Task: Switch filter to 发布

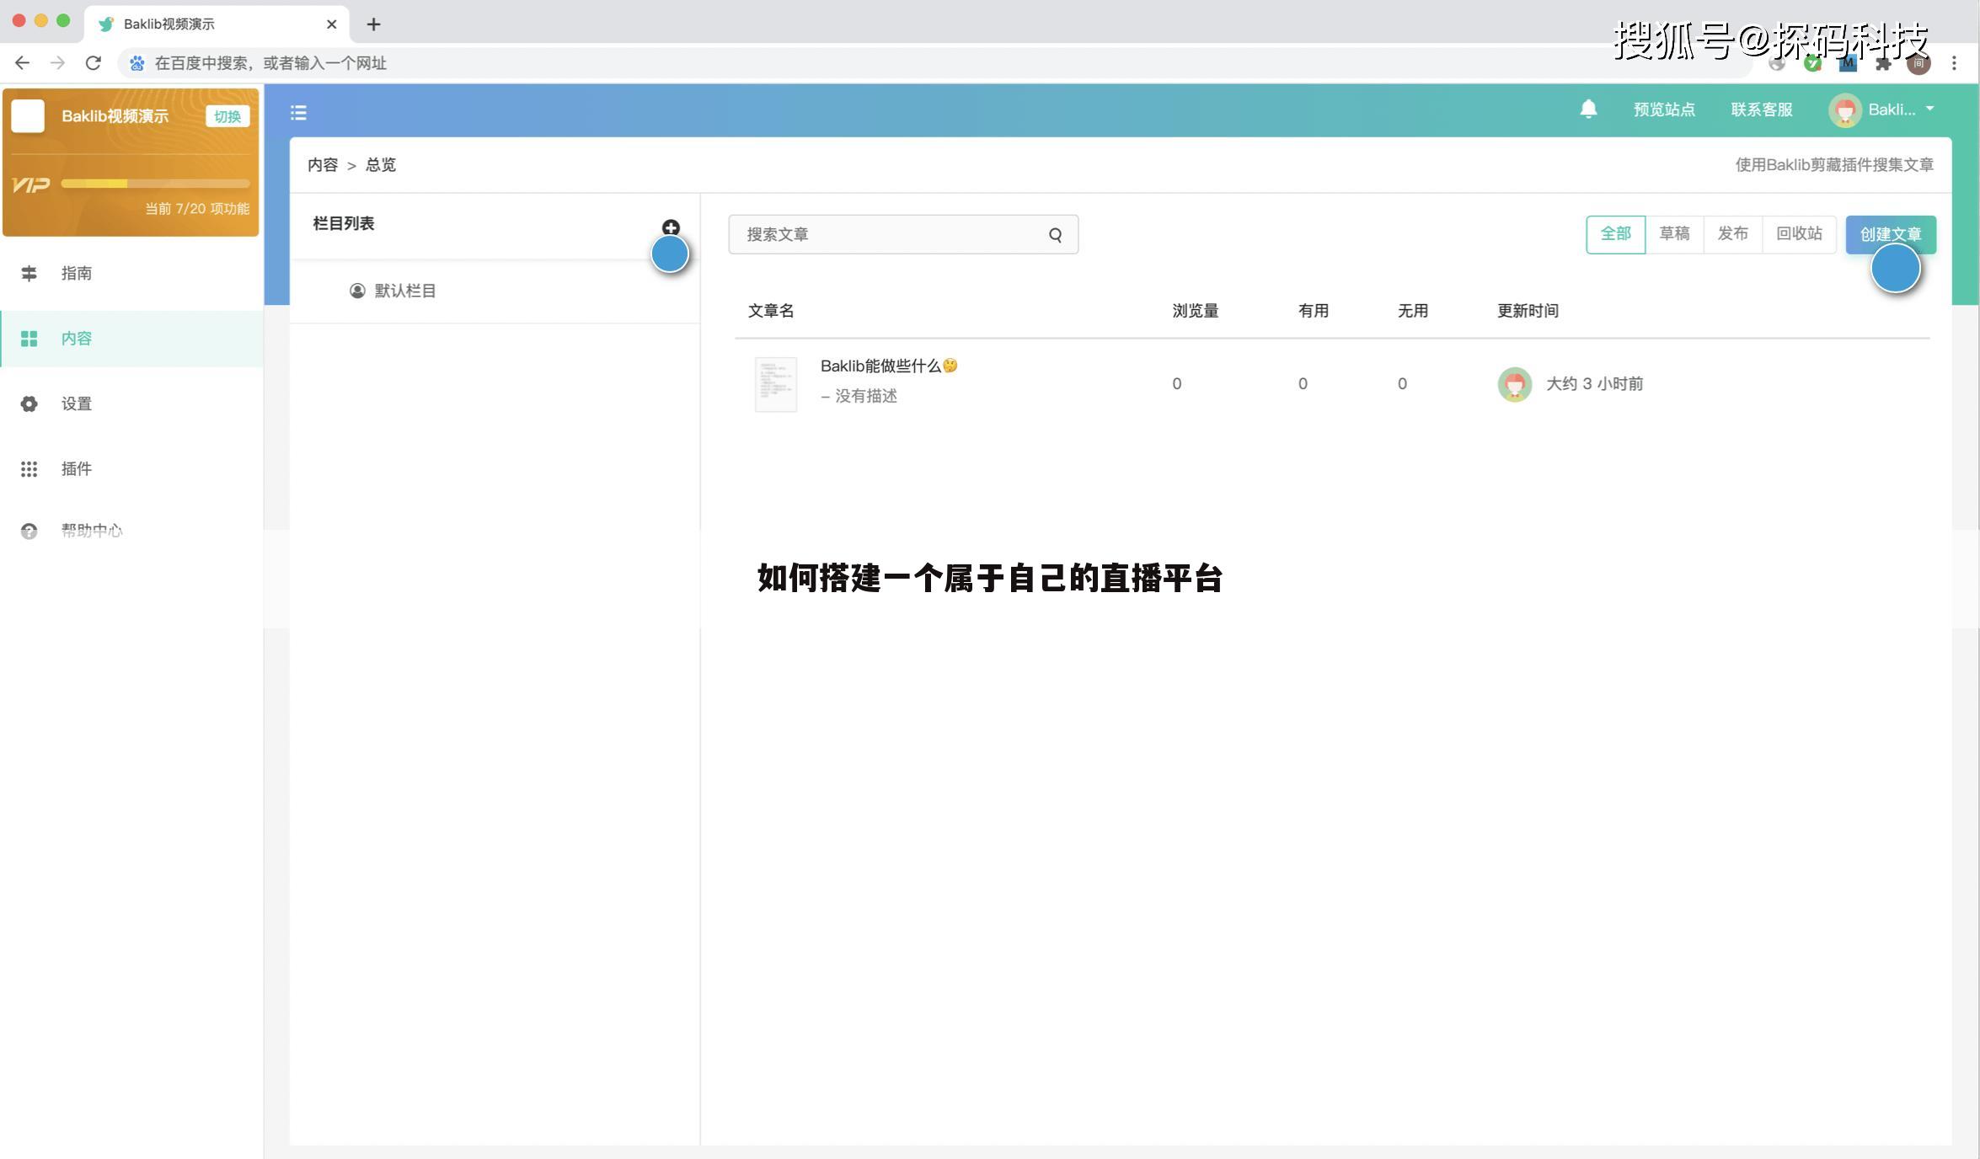Action: pyautogui.click(x=1733, y=233)
